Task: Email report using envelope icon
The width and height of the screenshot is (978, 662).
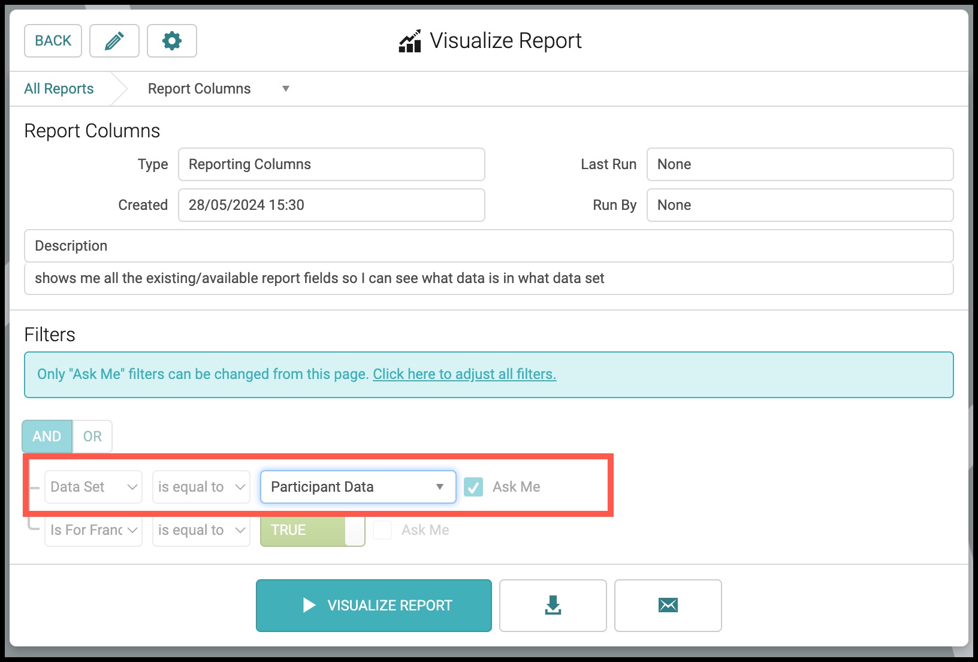Action: tap(668, 605)
